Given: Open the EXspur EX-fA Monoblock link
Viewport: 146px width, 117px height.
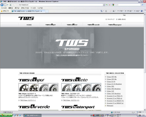Looking at the screenshot, I should pos(114,84).
